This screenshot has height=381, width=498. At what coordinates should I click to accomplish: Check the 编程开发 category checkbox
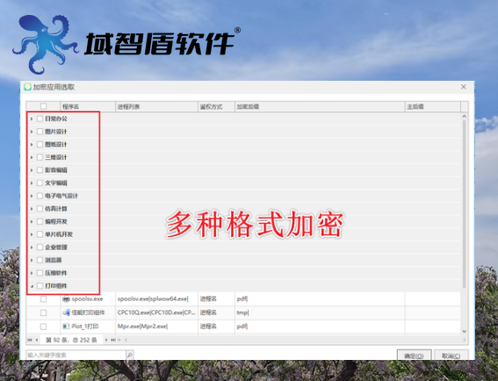(x=40, y=221)
